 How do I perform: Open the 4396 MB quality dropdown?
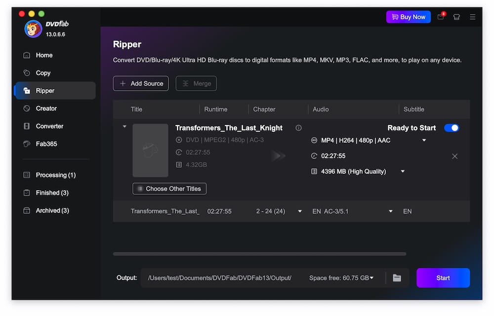coord(403,172)
